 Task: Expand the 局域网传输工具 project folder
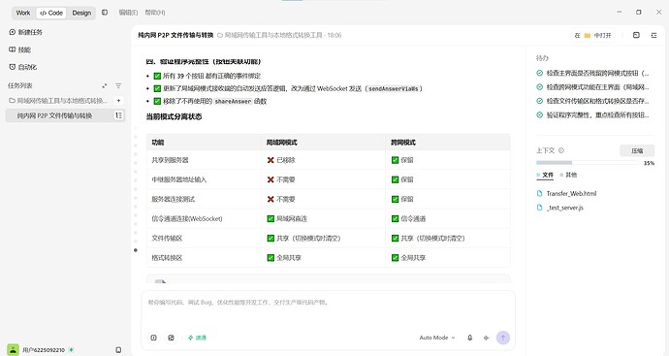(x=58, y=101)
